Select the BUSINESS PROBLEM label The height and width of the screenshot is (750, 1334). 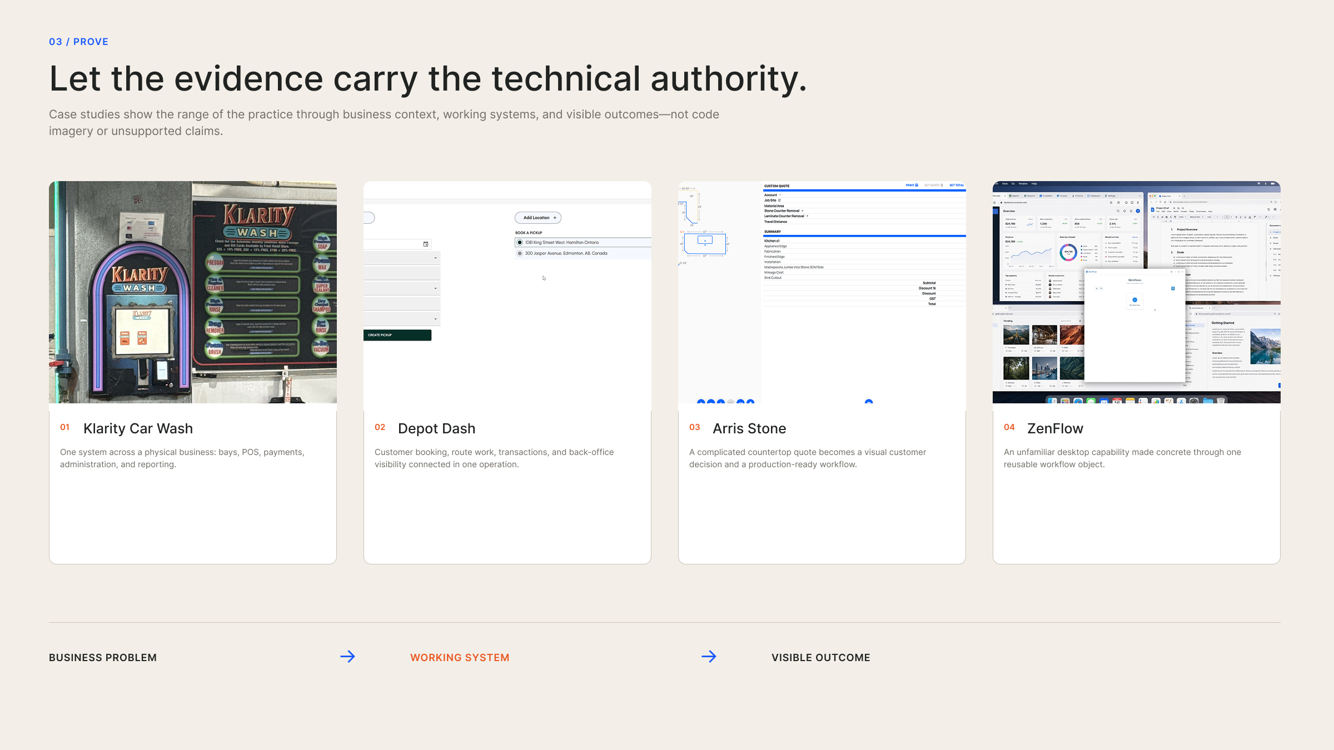103,657
